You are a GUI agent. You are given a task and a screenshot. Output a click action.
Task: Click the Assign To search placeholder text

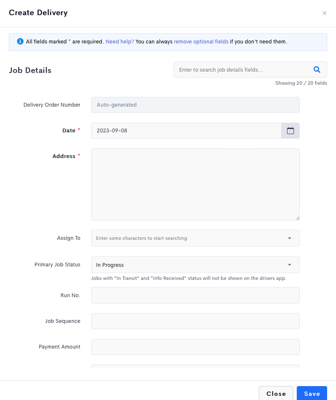141,238
